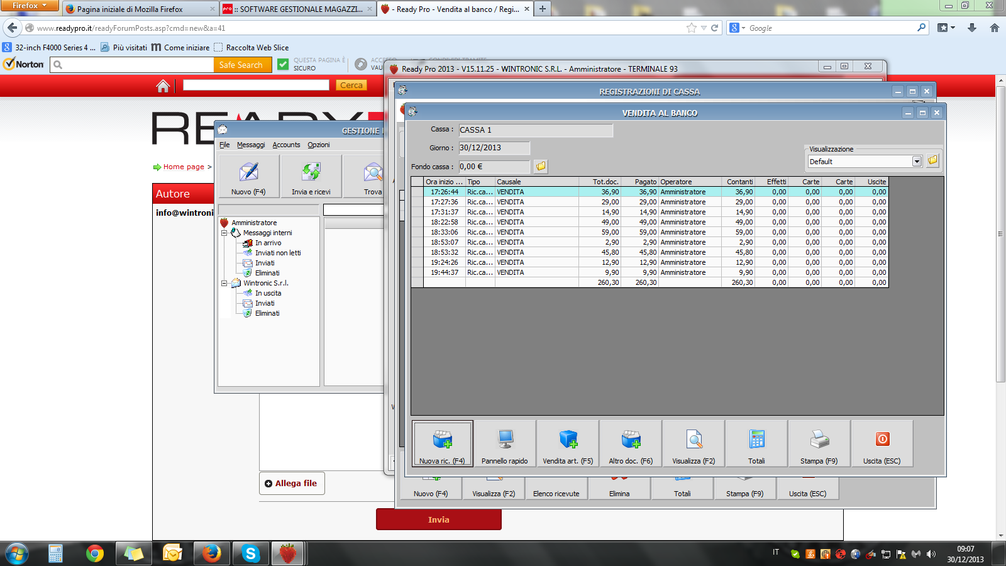Launch Google Chrome from taskbar
The height and width of the screenshot is (566, 1006).
tap(95, 553)
